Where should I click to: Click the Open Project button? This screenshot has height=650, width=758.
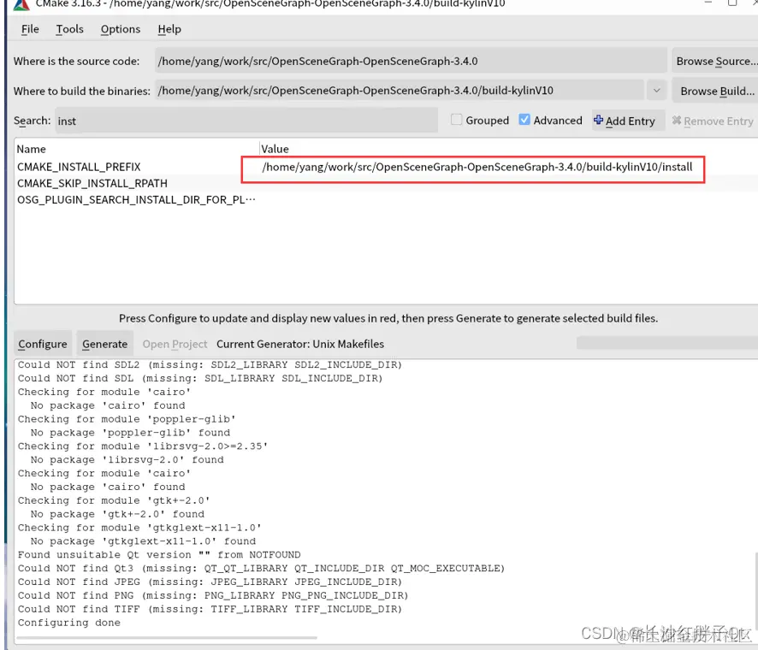point(175,344)
